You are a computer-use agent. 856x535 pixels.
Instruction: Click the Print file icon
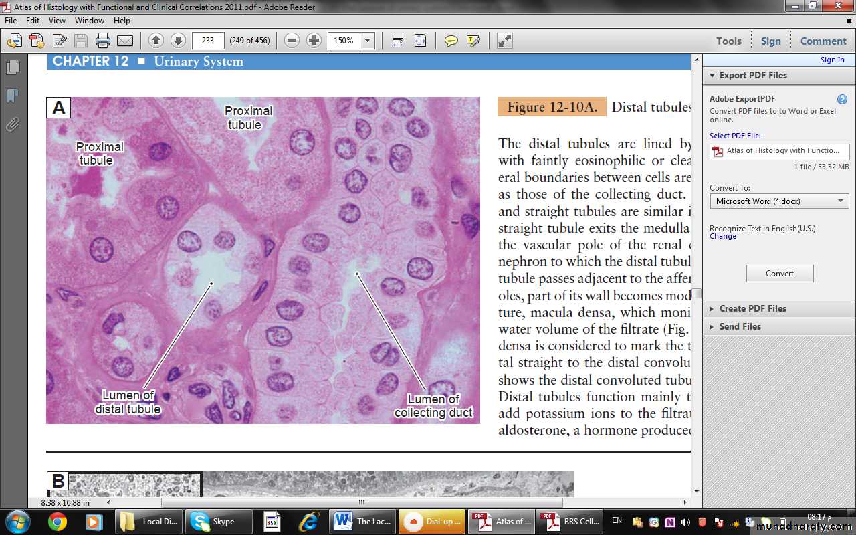[102, 41]
